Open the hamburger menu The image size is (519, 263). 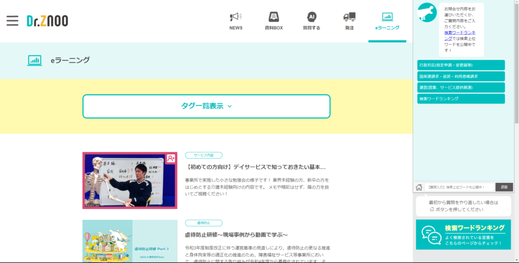point(13,20)
